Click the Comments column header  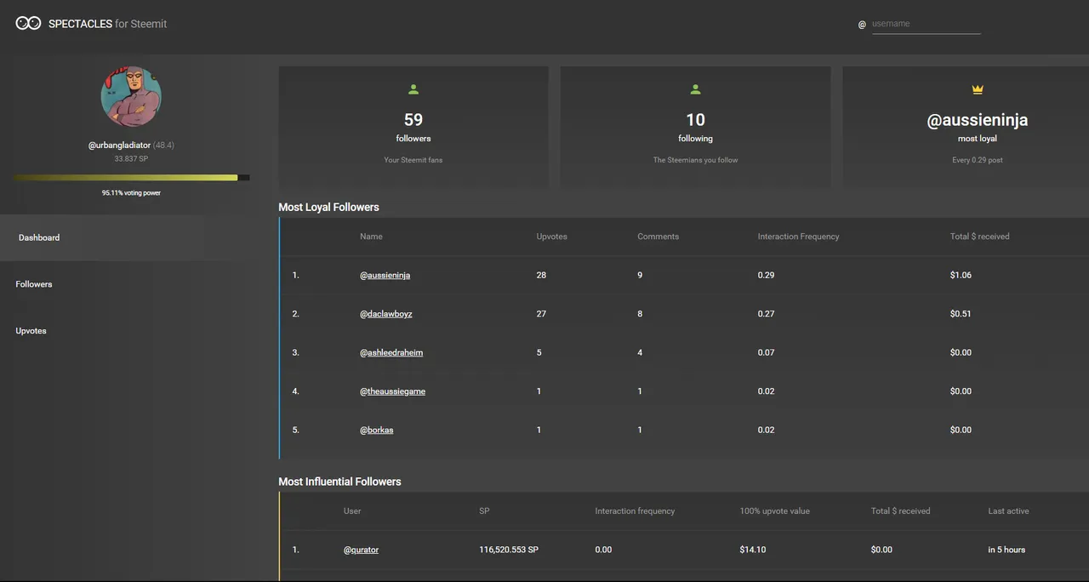[x=659, y=237]
